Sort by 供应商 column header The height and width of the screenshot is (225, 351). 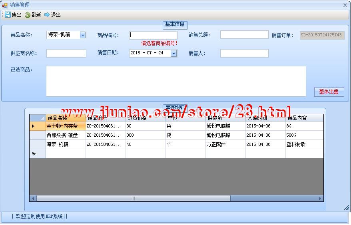coord(225,118)
